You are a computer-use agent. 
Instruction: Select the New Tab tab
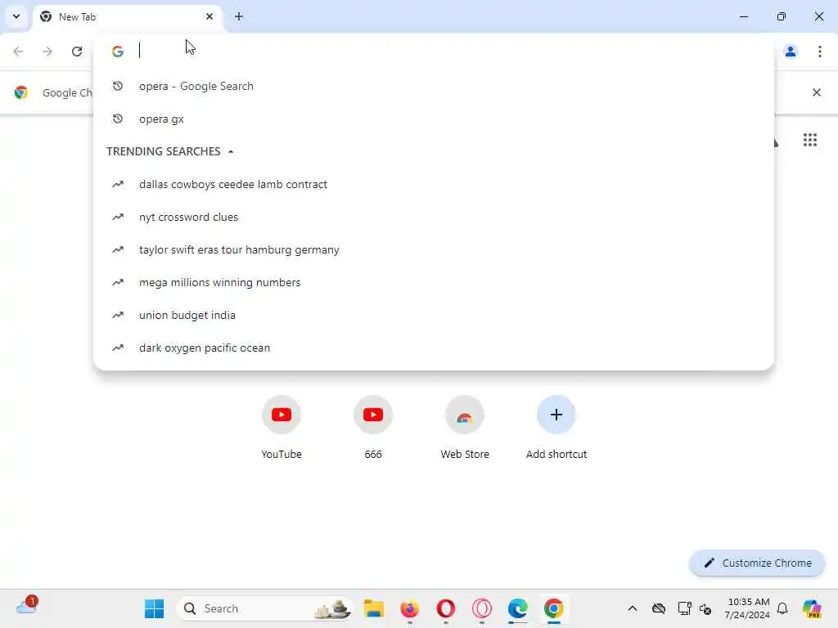point(127,17)
